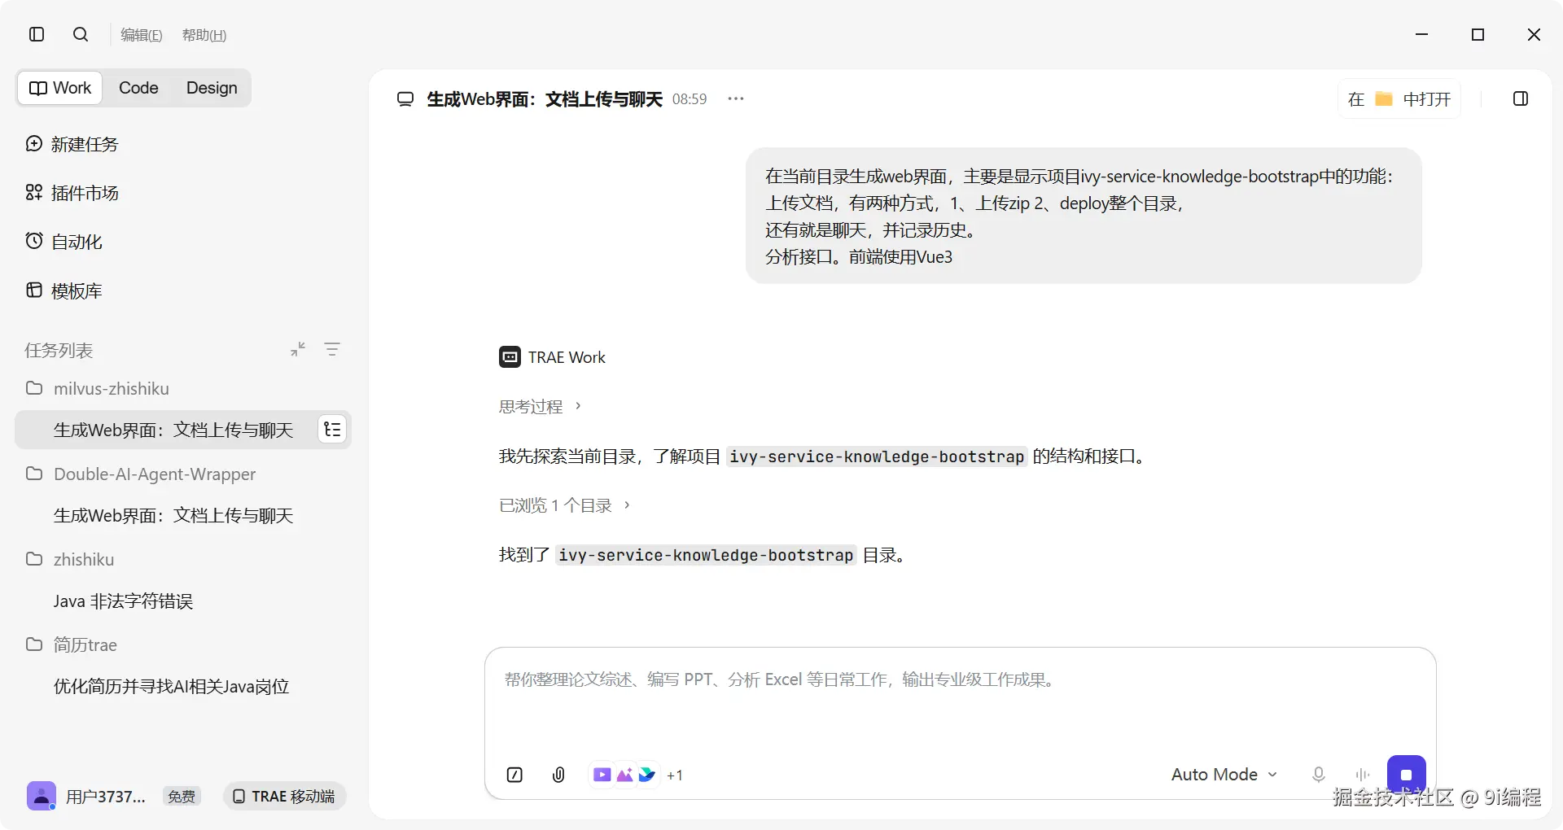The width and height of the screenshot is (1563, 830).
Task: Click the audio waveform icon
Action: tap(1363, 775)
